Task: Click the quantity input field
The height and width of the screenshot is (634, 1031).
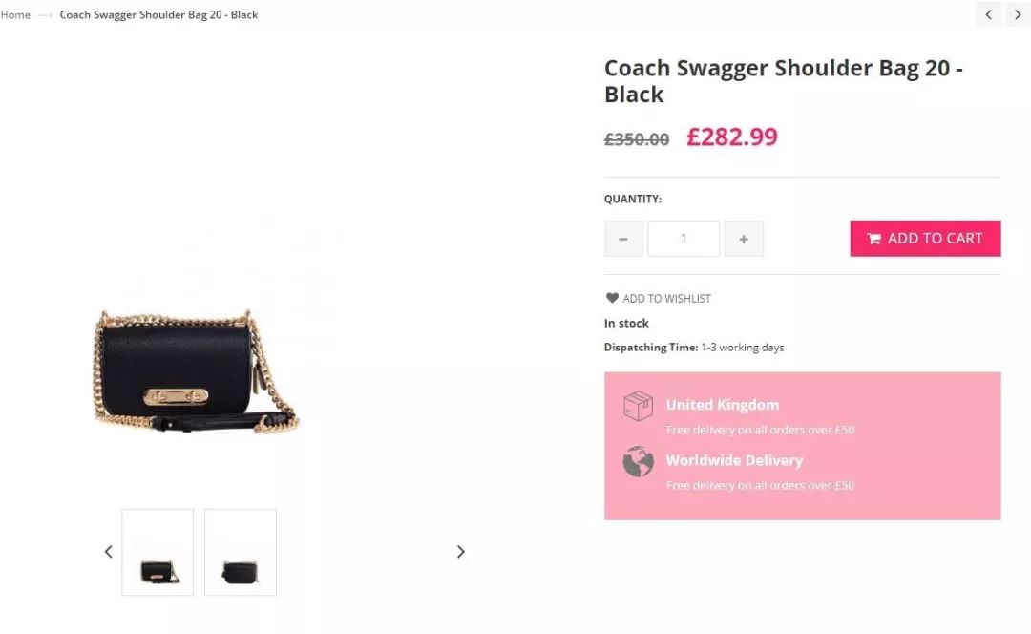Action: point(684,239)
